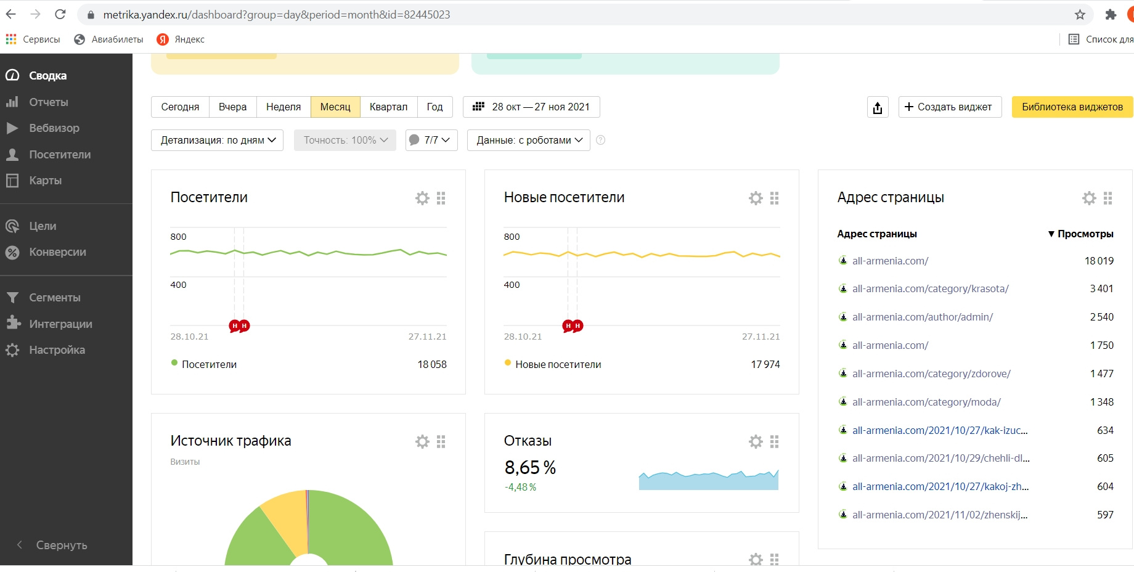Click the Библиотека виджетов button
Viewport: 1134px width, 572px height.
click(x=1072, y=107)
